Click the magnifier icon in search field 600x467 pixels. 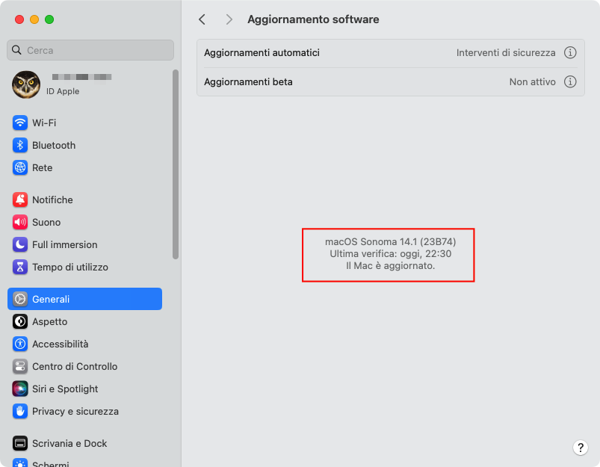coord(16,50)
